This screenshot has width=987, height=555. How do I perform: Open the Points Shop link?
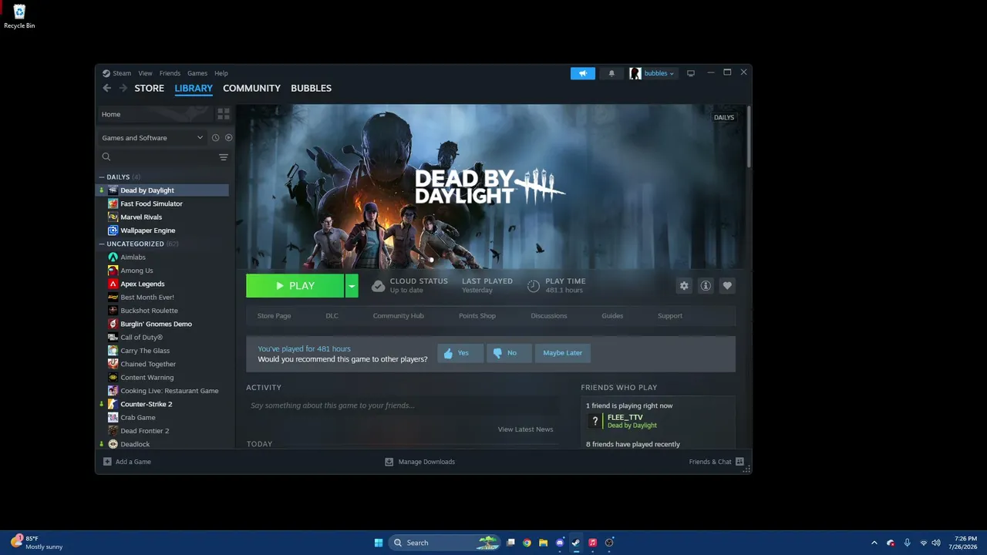pos(477,316)
